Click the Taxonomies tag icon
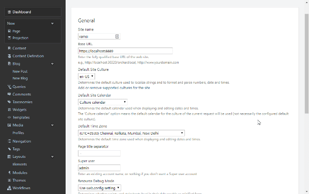309x194 pixels. 10,102
